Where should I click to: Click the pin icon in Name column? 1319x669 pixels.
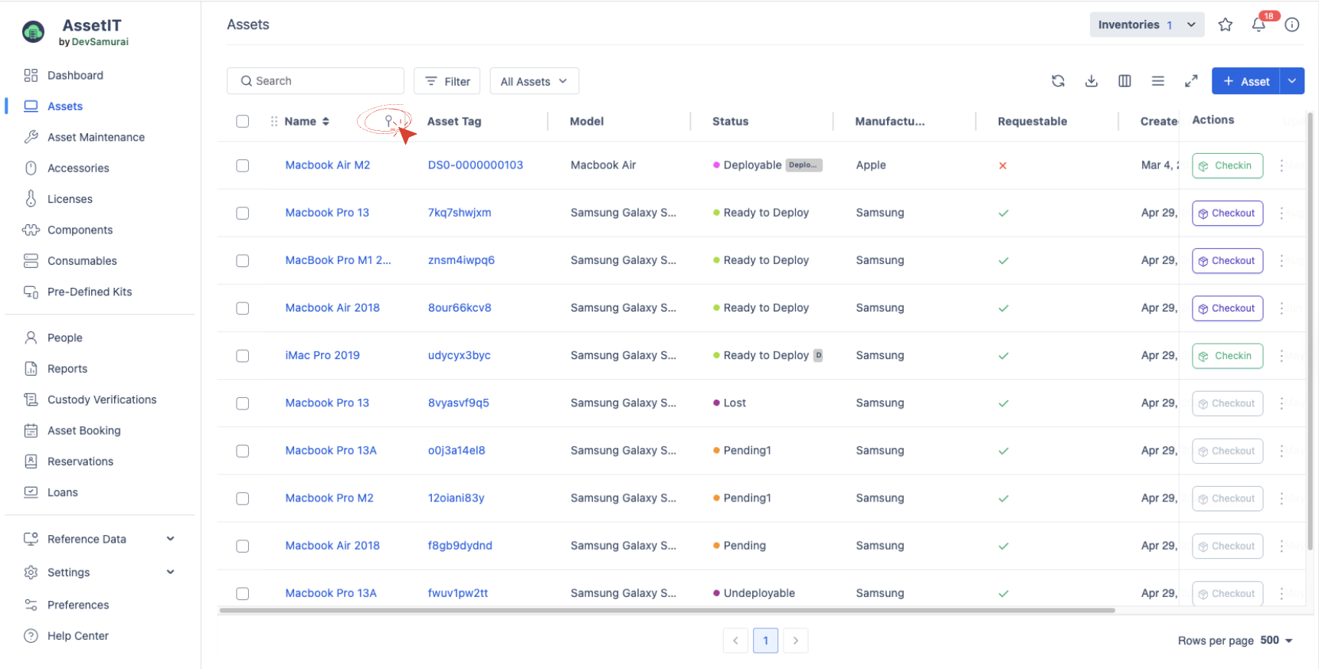point(388,121)
